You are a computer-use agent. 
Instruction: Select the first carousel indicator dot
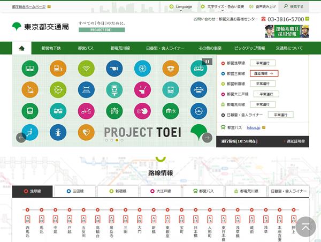106,140
